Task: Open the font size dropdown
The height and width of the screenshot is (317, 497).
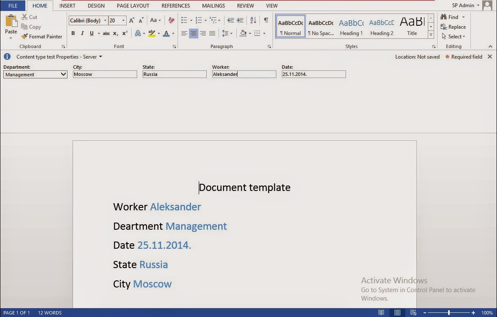Action: (x=124, y=20)
